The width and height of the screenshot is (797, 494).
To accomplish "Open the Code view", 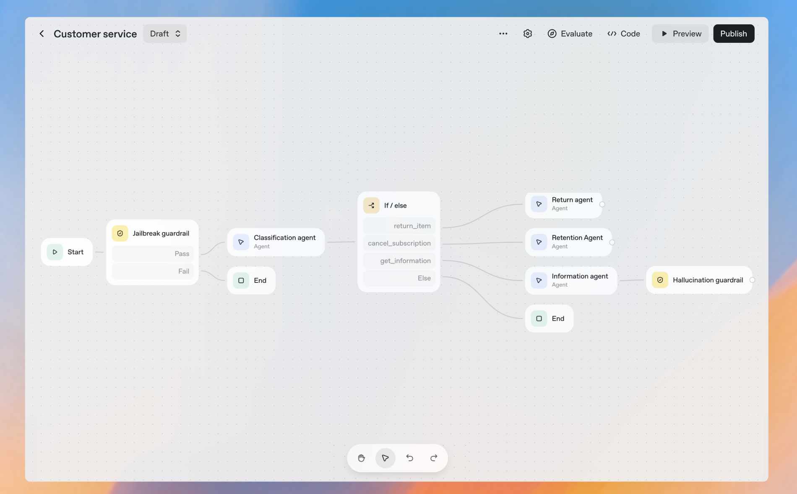I will click(x=623, y=34).
